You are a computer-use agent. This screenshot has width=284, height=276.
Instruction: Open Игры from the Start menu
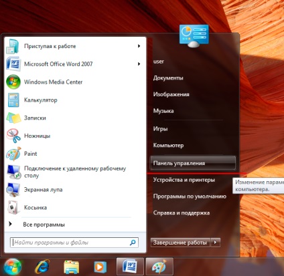point(160,129)
